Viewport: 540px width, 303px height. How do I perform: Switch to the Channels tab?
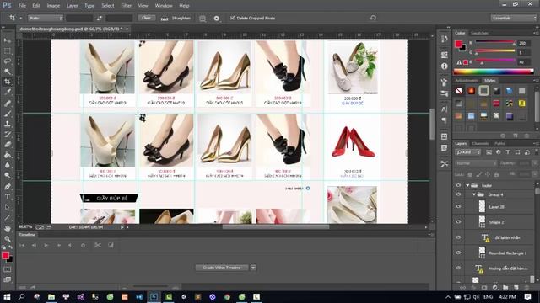point(480,143)
